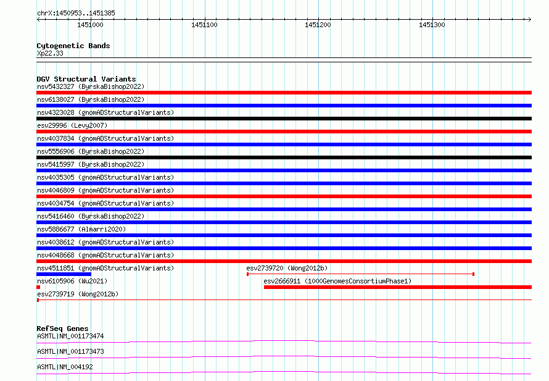
Task: Click the DGV Structural Variants track title
Action: [86, 79]
